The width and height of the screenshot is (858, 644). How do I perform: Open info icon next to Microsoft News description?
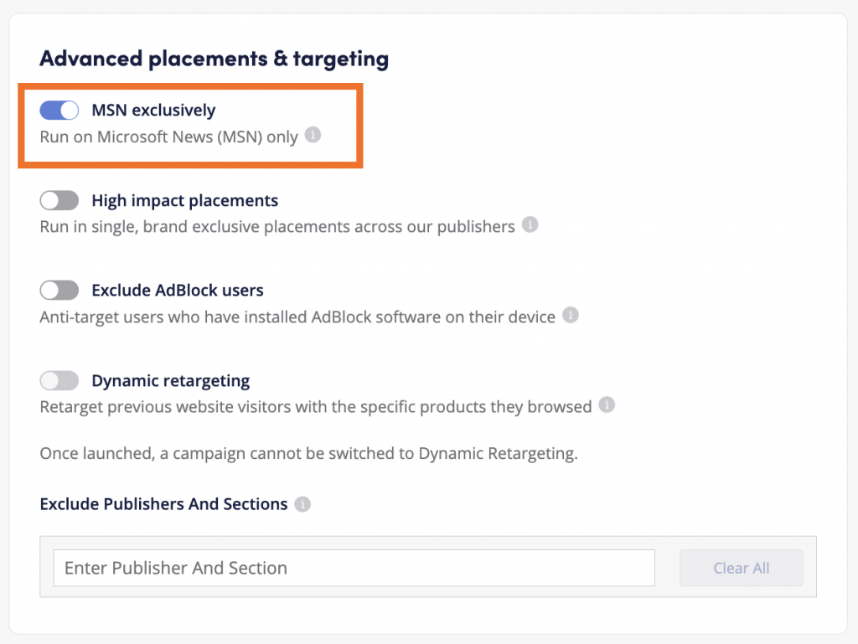pos(313,135)
